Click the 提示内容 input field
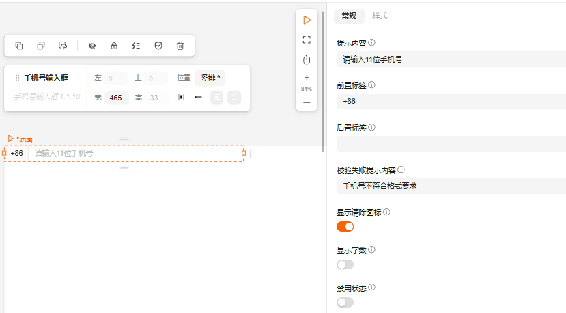The width and height of the screenshot is (566, 313). click(x=451, y=59)
